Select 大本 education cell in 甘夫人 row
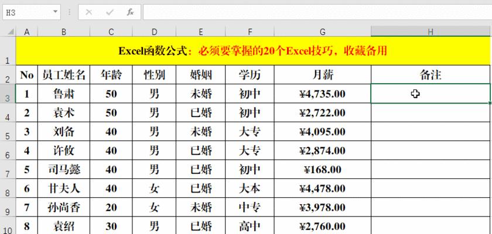Image resolution: width=492 pixels, height=234 pixels. [250, 188]
